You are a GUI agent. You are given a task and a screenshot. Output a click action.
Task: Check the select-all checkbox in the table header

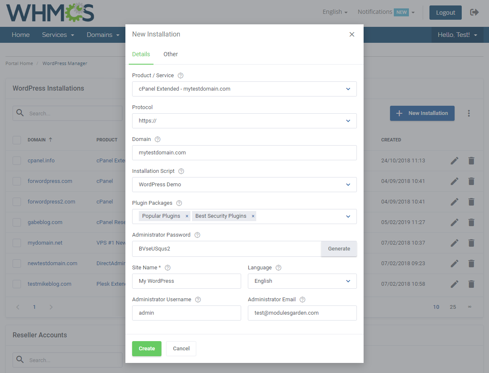pyautogui.click(x=17, y=140)
